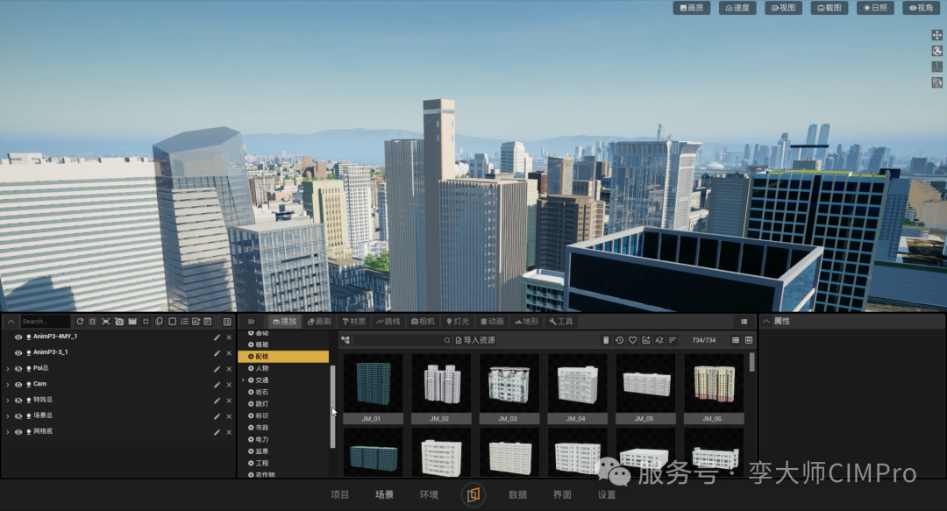
Task: Click the clapperboard animation icon
Action: tap(132, 322)
